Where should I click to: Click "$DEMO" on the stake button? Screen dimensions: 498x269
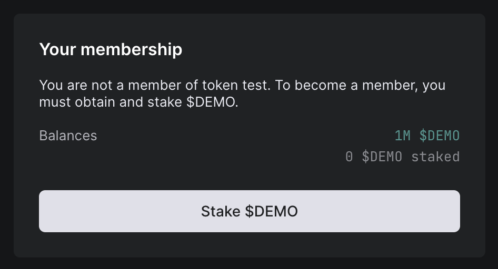click(272, 212)
